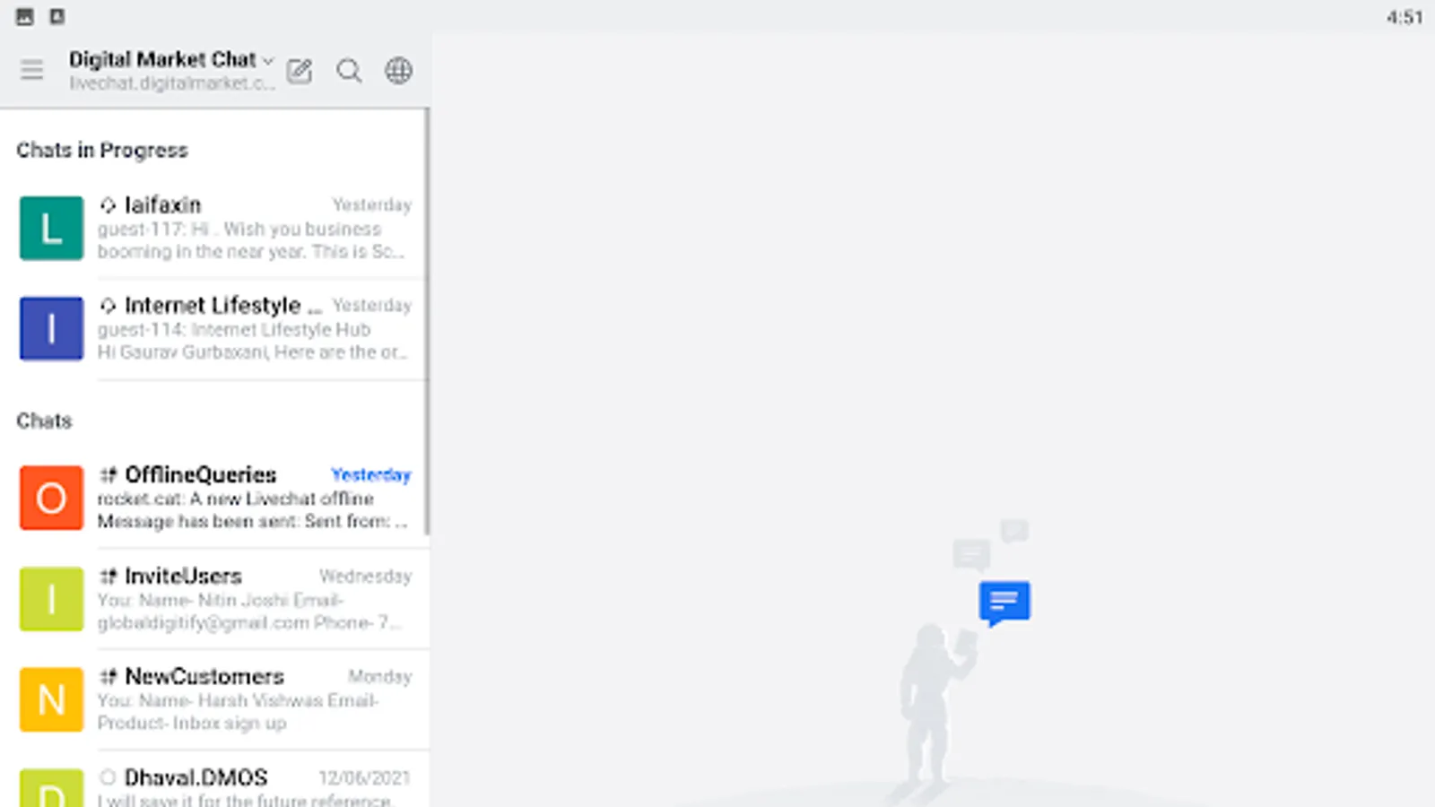Viewport: 1435px width, 807px height.
Task: Open the Dhaval.DMOS direct message
Action: [215, 779]
